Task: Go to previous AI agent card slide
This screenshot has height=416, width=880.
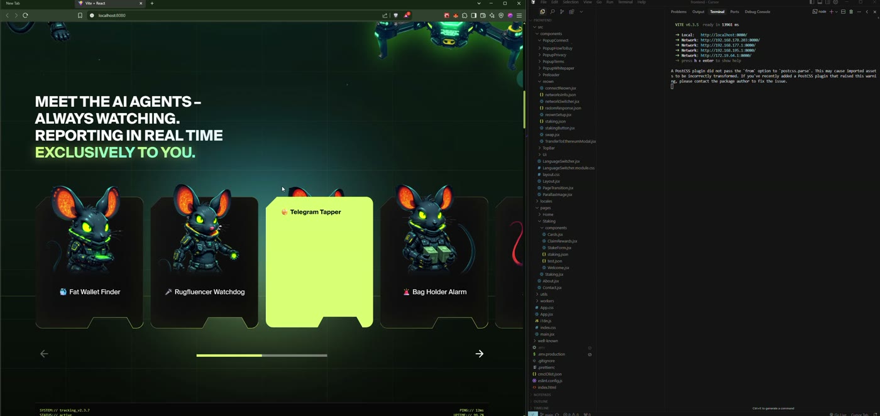Action: [44, 354]
